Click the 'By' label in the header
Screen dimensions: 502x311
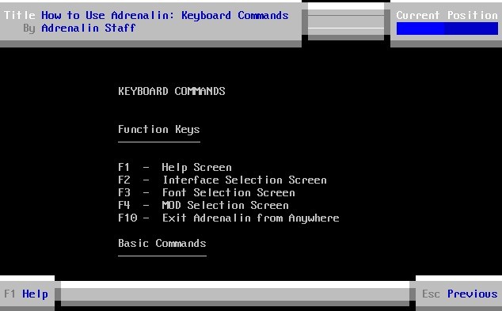pyautogui.click(x=29, y=28)
